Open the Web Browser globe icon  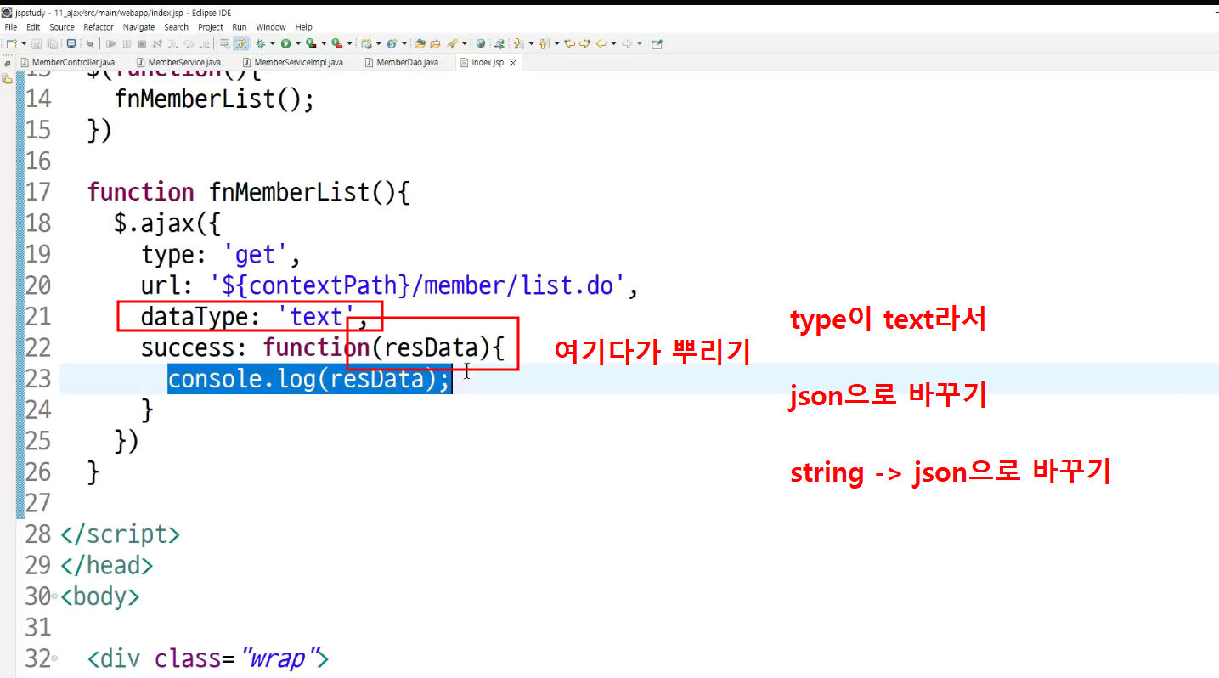pyautogui.click(x=481, y=44)
